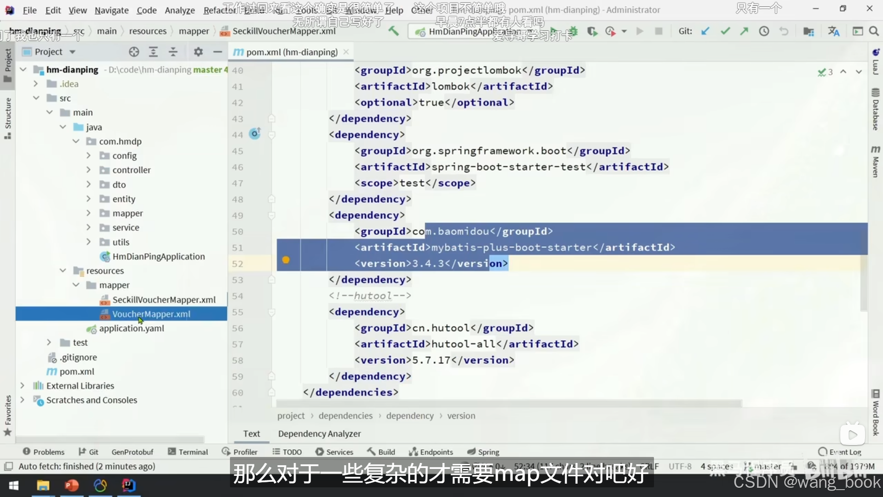Image resolution: width=883 pixels, height=497 pixels.
Task: Click the Build hammer icon in toolbar
Action: pyautogui.click(x=394, y=31)
